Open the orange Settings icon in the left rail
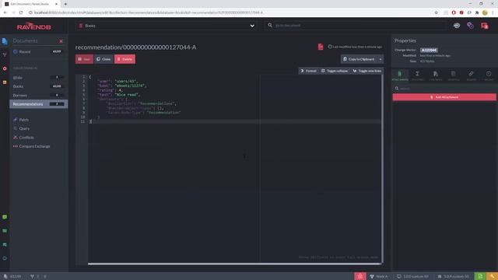This screenshot has height=280, width=498. [5, 82]
